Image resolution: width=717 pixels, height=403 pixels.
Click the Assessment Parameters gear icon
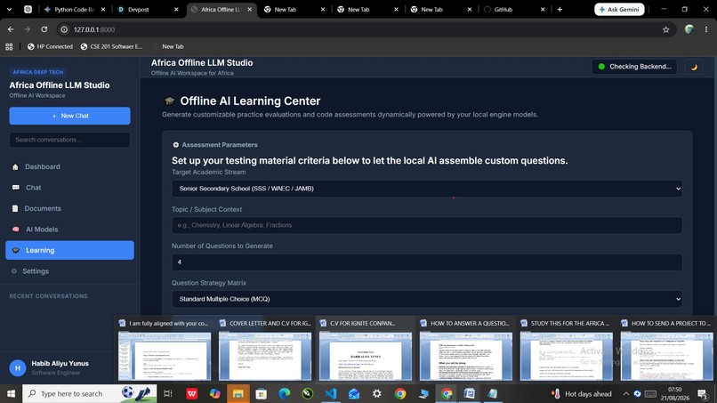(x=175, y=144)
